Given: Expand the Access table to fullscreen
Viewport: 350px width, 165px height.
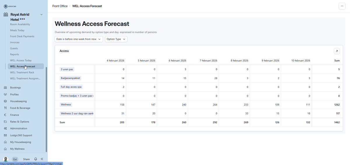Looking at the screenshot, I should 337,51.
